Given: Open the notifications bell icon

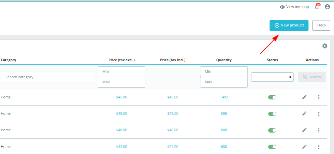Looking at the screenshot, I should pos(317,7).
